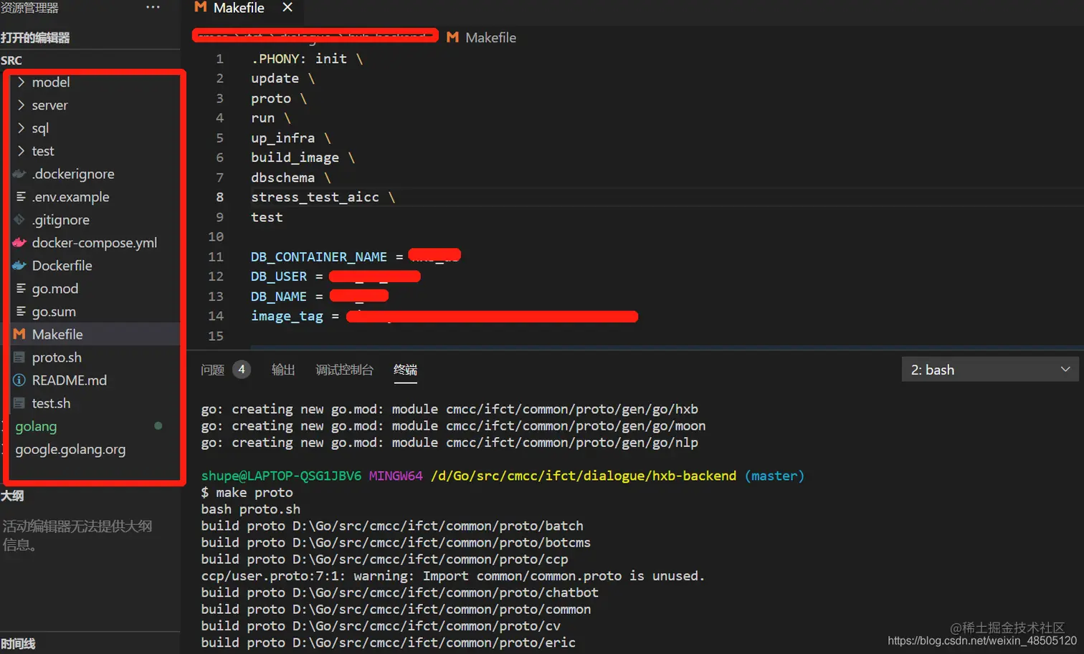
Task: Click the problems count badge 4
Action: click(x=242, y=370)
